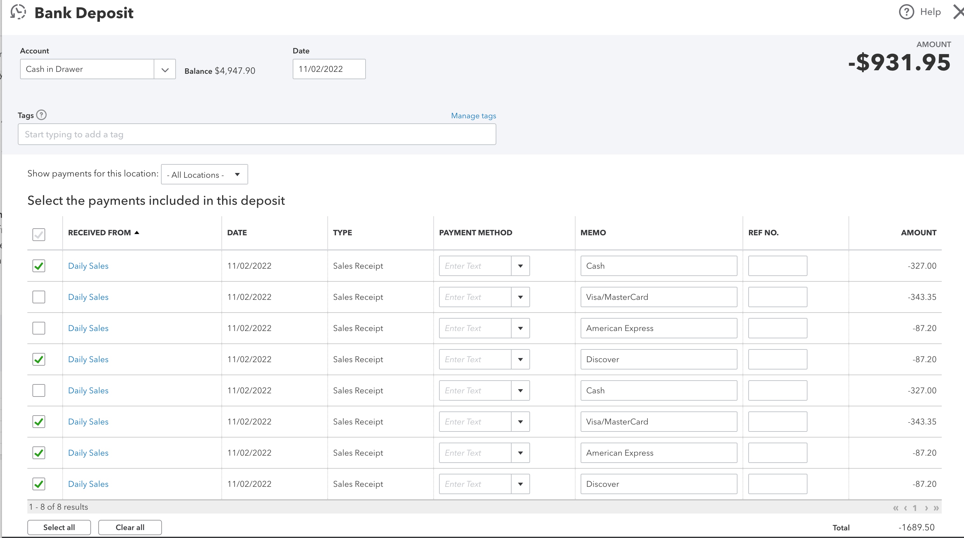Click Ref No. field in first Cash row
The height and width of the screenshot is (538, 964).
[x=778, y=266]
